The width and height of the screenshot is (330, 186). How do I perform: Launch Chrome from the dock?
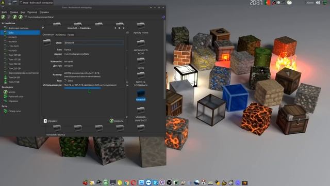[x=126, y=182]
